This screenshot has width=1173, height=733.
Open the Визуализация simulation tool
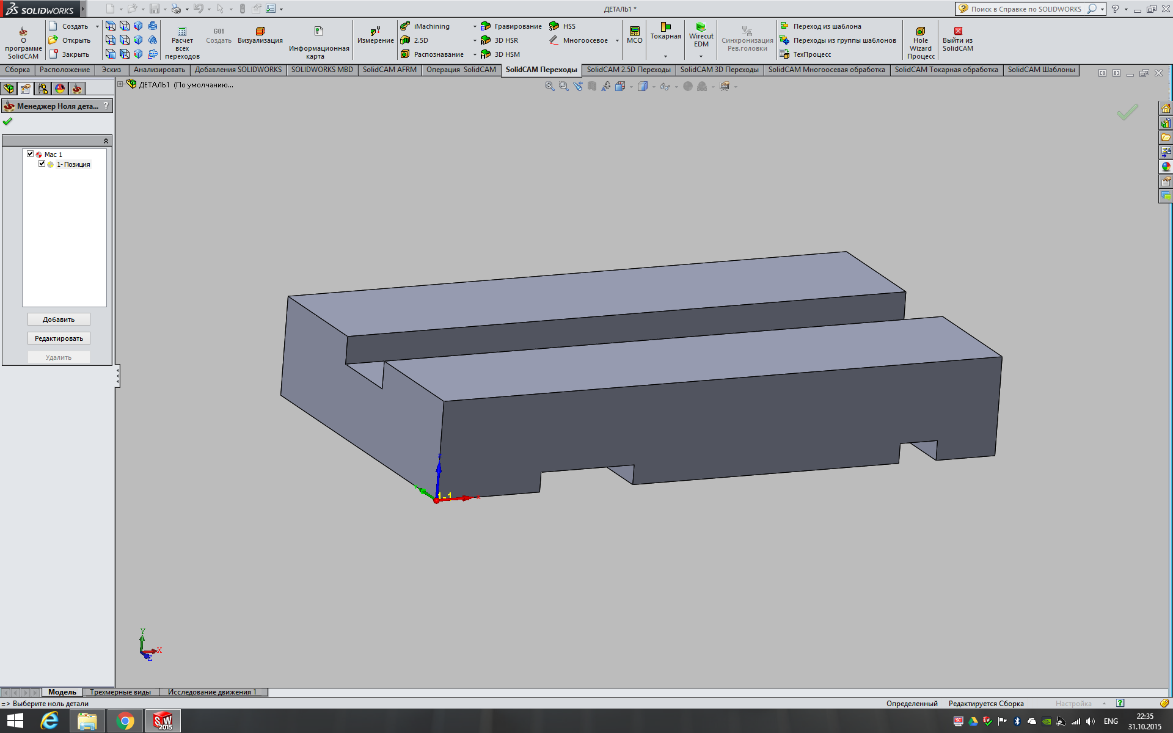click(260, 35)
